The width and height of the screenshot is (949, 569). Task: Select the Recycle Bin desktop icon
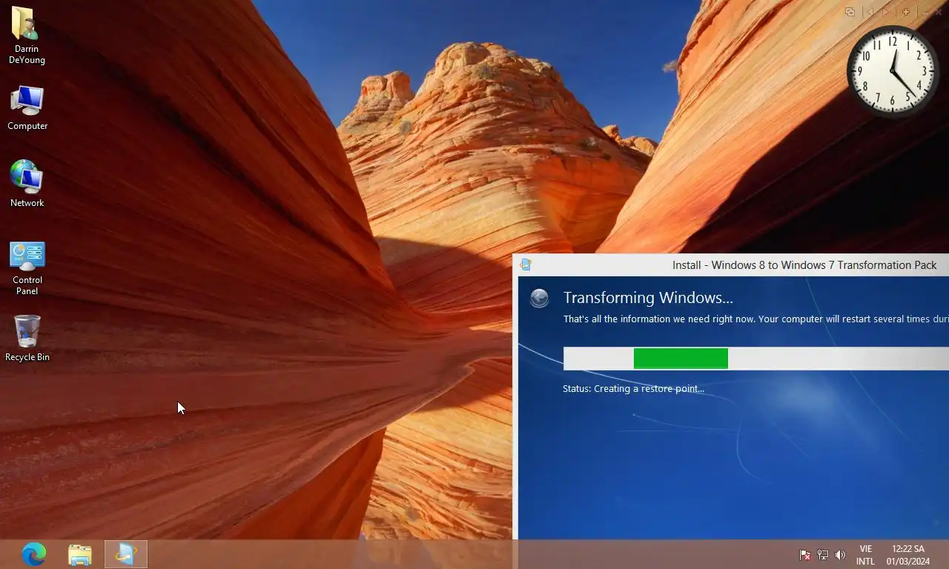[x=27, y=339]
